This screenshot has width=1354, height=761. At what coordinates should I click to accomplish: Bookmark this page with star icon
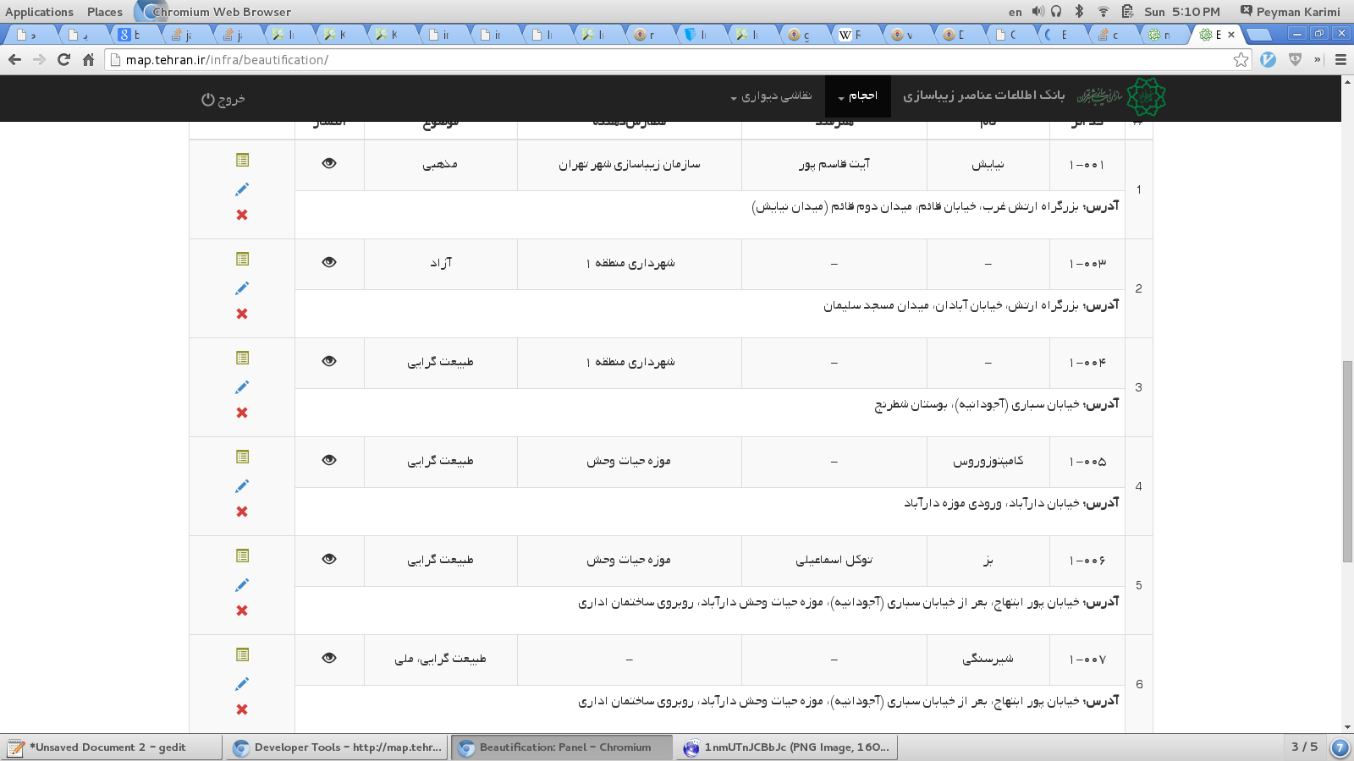(x=1241, y=59)
